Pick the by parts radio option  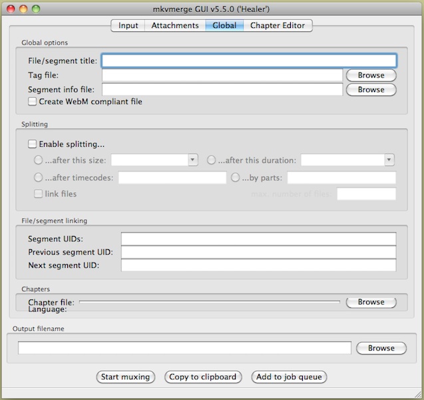[235, 178]
